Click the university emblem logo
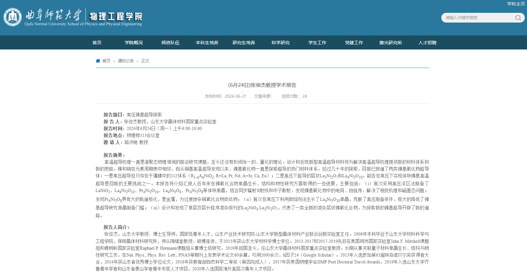This screenshot has width=527, height=275. tap(13, 17)
